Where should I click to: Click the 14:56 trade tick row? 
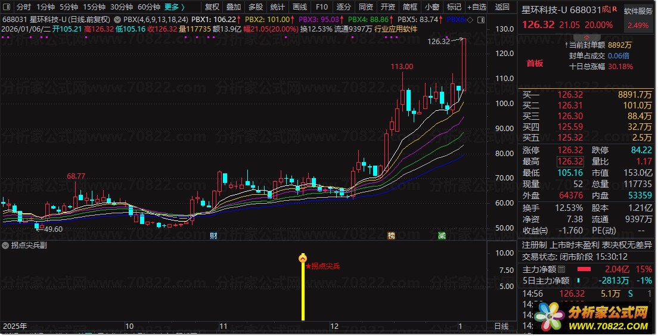click(587, 294)
